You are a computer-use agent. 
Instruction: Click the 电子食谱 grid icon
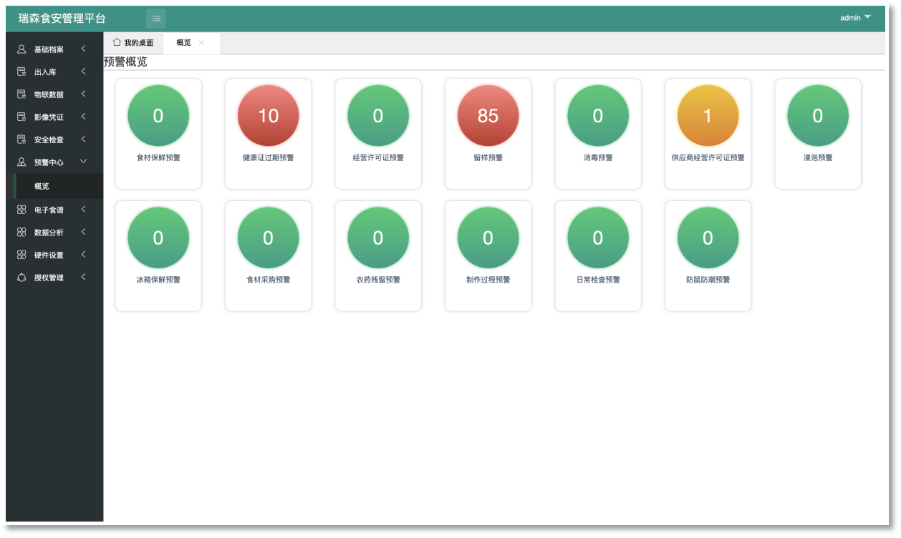(21, 210)
